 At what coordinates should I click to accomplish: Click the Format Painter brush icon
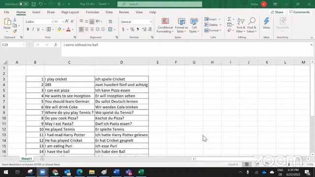(x=15, y=31)
